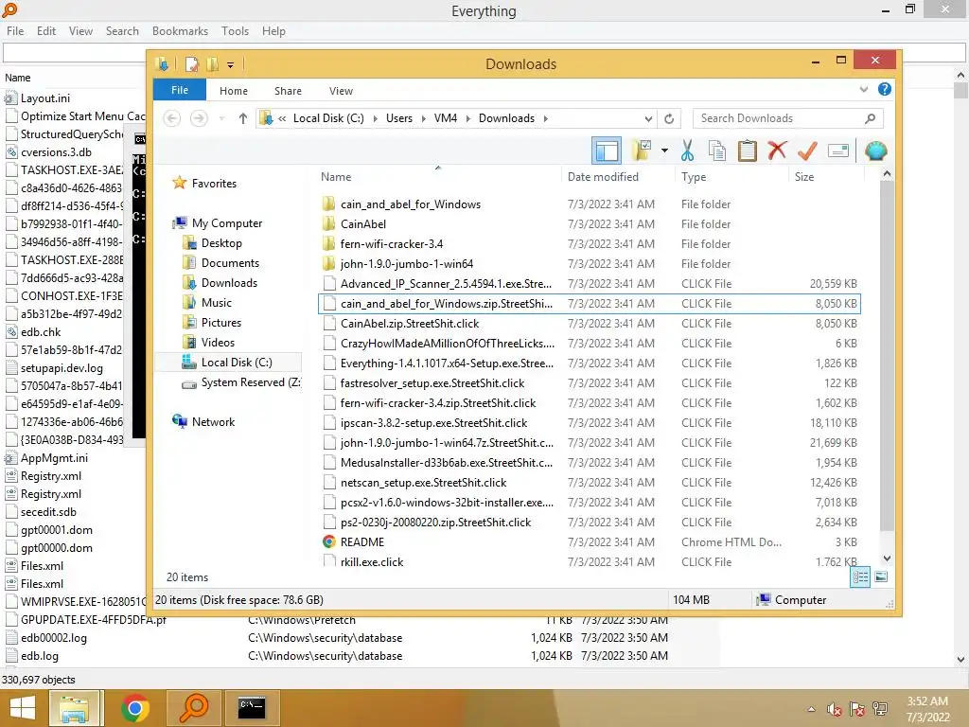Viewport: 969px width, 727px height.
Task: Sort files by the Size column header
Action: pyautogui.click(x=804, y=177)
